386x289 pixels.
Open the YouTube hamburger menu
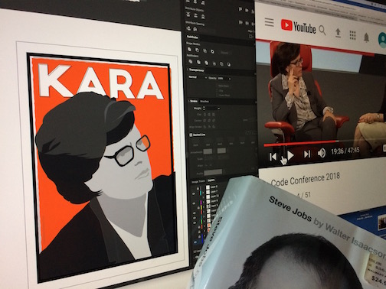pos(269,22)
